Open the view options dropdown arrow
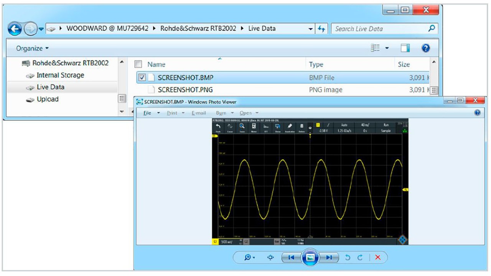This screenshot has height=276, width=491. 387,48
